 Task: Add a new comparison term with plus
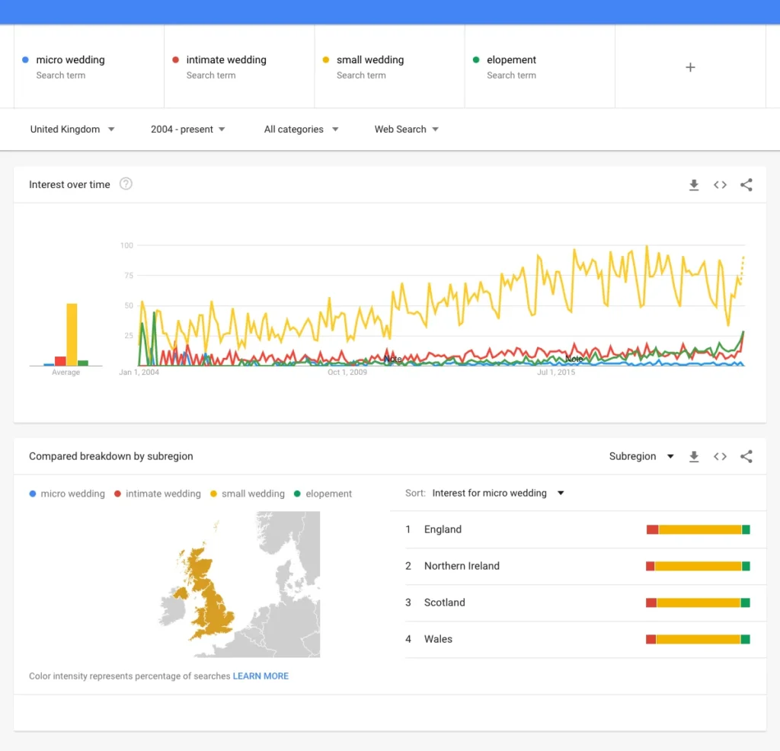(690, 67)
